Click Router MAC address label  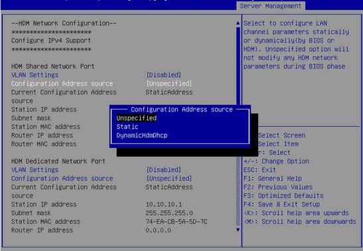pos(44,144)
